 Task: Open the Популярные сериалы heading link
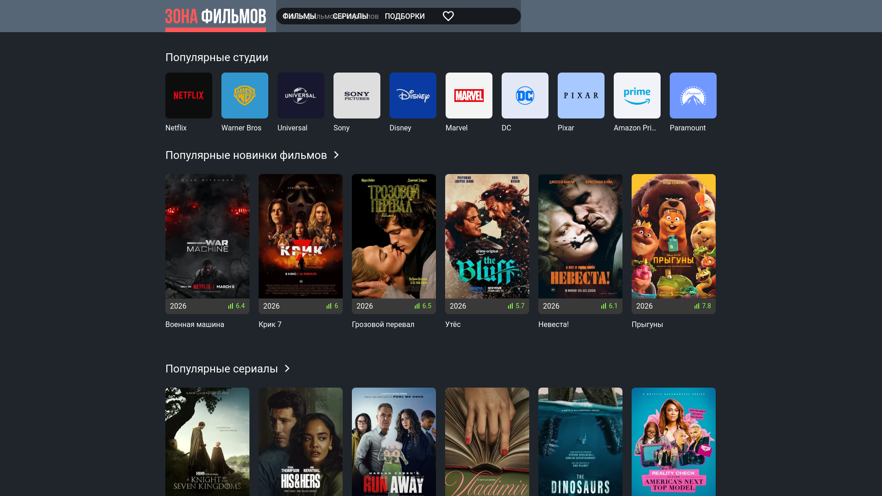coord(221,369)
